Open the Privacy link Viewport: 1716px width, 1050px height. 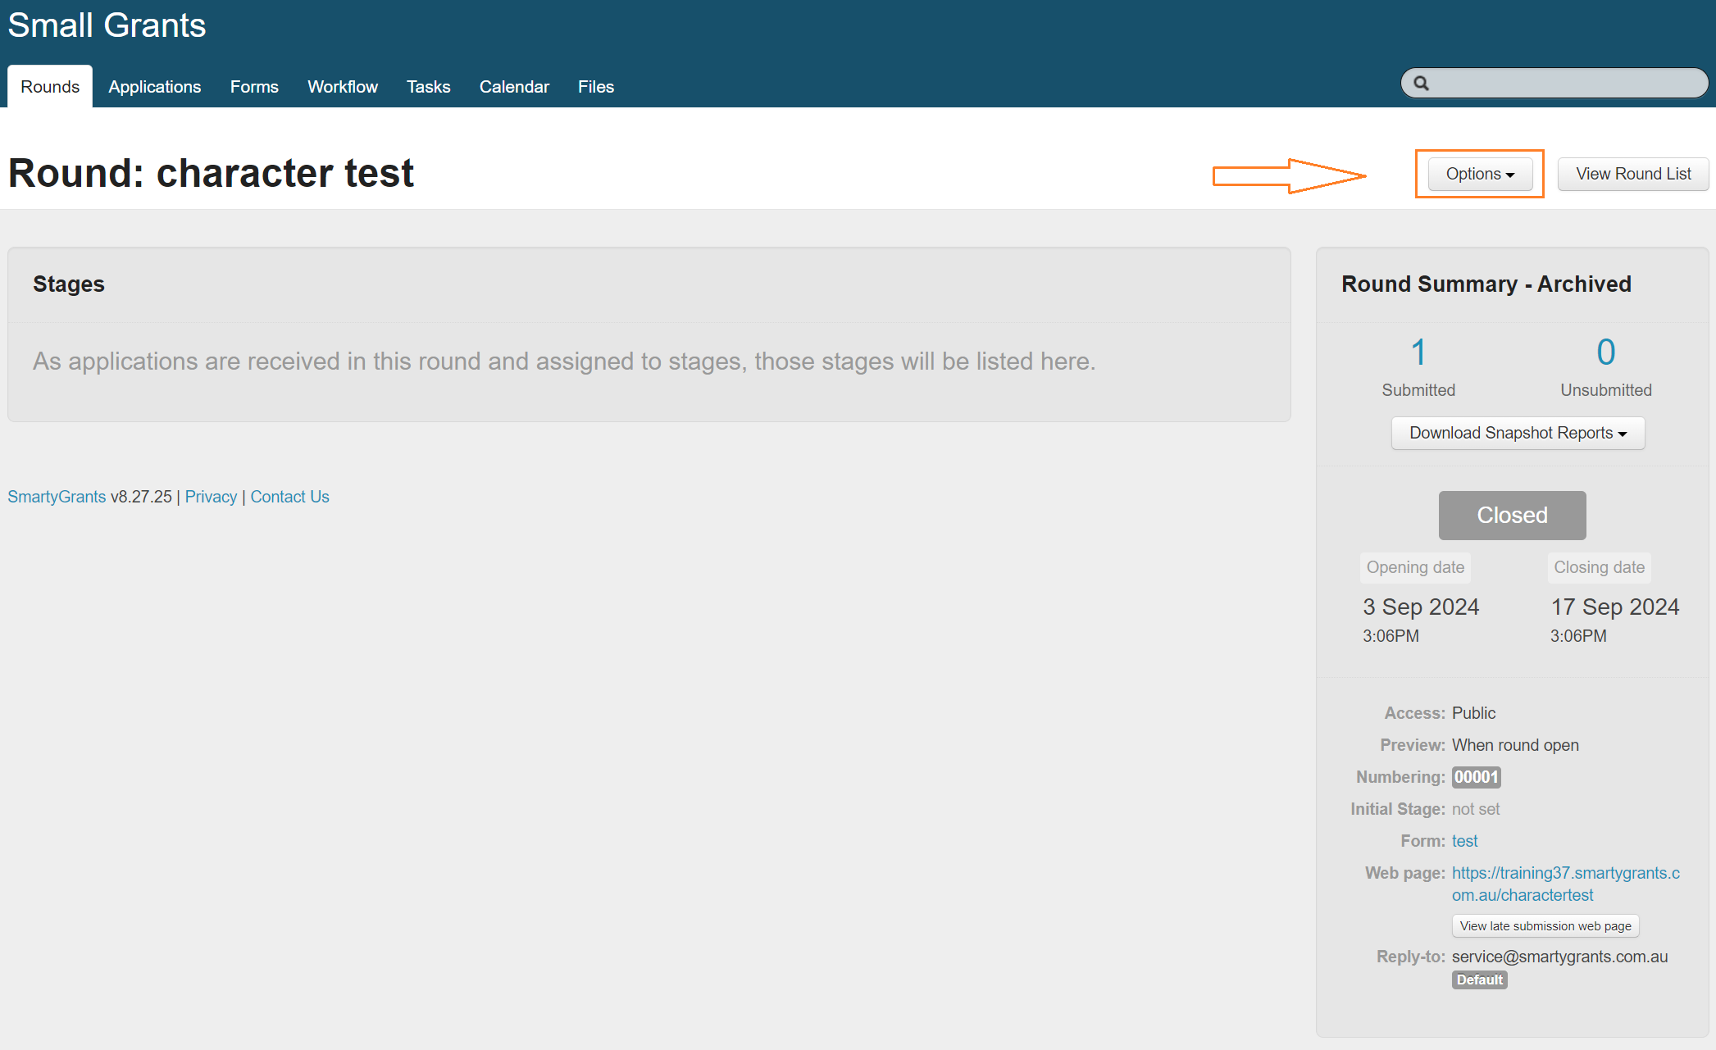click(211, 497)
